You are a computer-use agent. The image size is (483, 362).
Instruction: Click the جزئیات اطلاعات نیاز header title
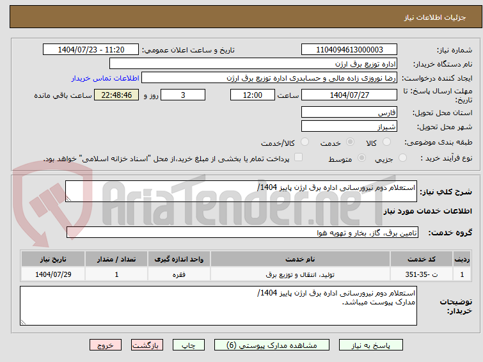[x=434, y=17]
